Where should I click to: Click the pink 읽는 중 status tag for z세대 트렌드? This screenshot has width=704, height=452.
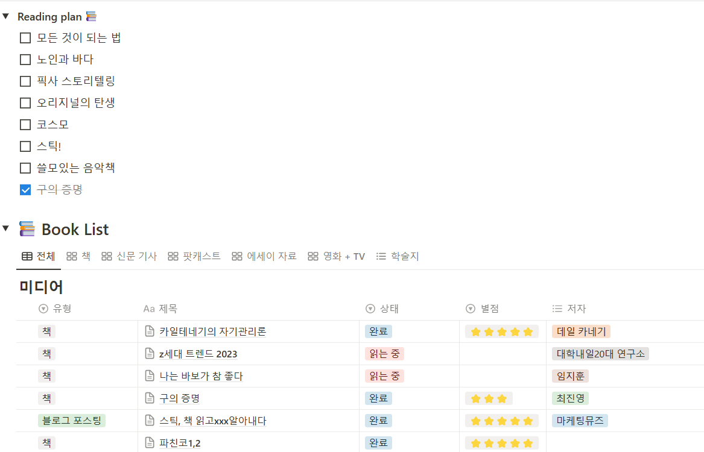coord(384,354)
